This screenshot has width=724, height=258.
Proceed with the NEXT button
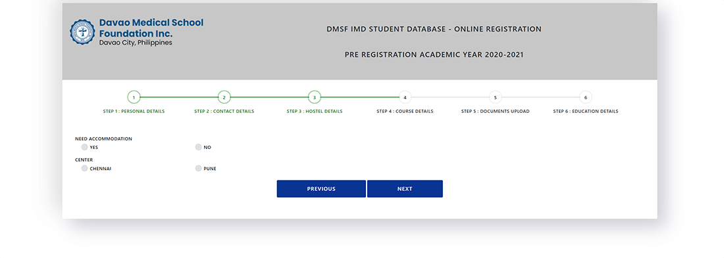click(405, 189)
